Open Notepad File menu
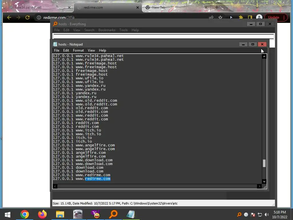 click(57, 50)
